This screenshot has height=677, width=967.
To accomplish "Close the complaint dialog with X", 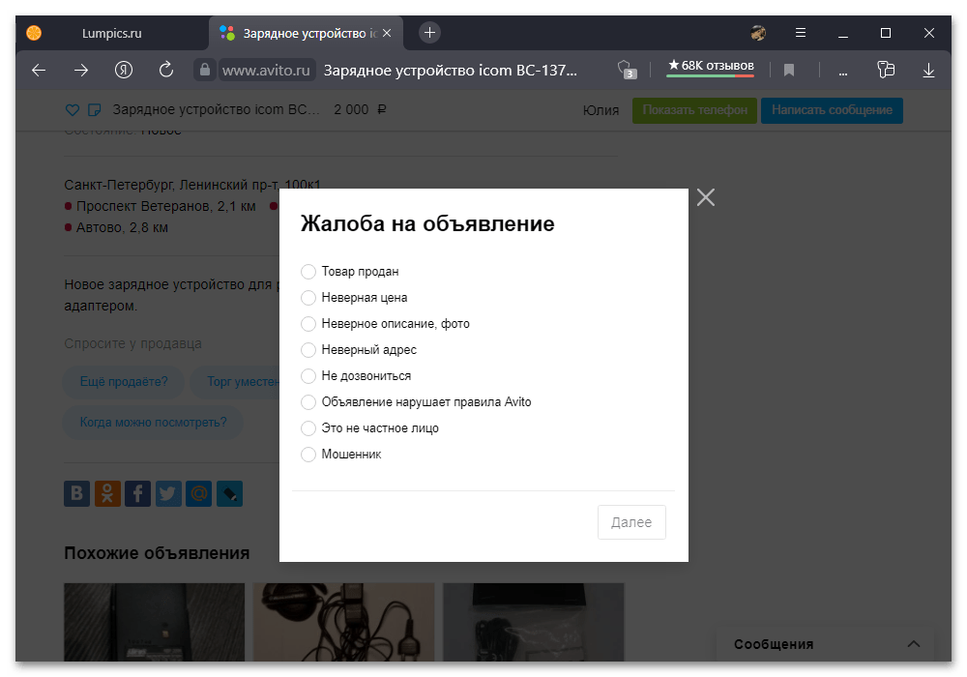I will point(706,197).
